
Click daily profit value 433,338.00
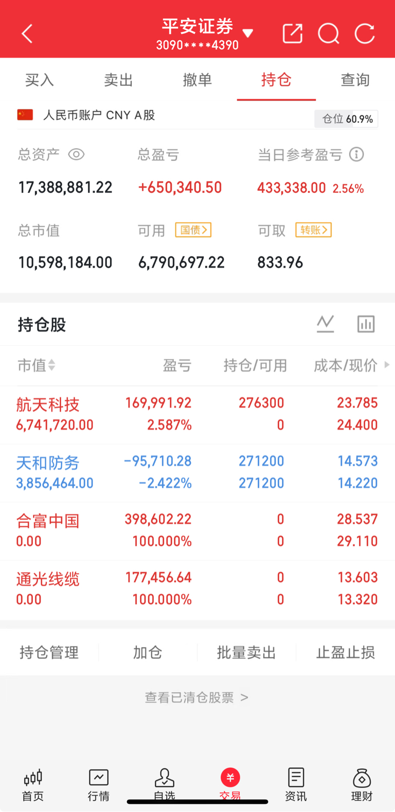point(292,188)
